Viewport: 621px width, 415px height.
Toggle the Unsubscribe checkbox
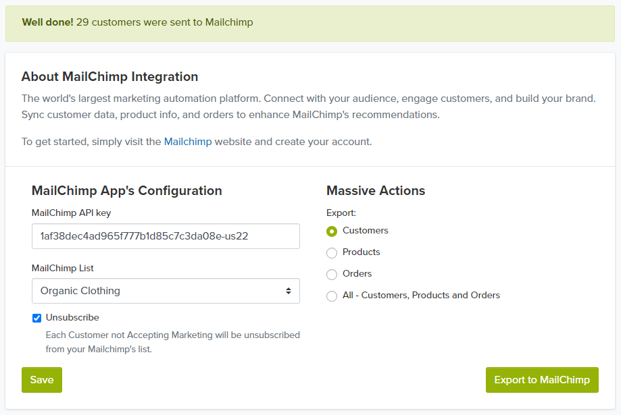point(37,318)
